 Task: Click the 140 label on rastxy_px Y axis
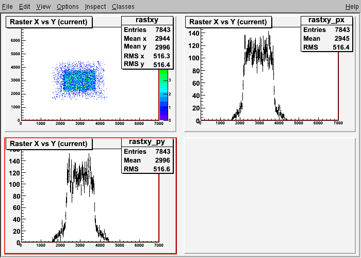(x=193, y=33)
